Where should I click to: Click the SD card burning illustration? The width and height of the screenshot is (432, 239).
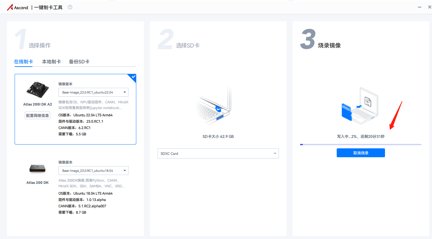point(360,106)
